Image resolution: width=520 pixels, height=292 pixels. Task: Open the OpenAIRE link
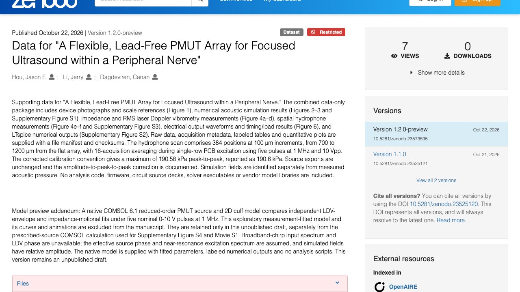point(403,287)
